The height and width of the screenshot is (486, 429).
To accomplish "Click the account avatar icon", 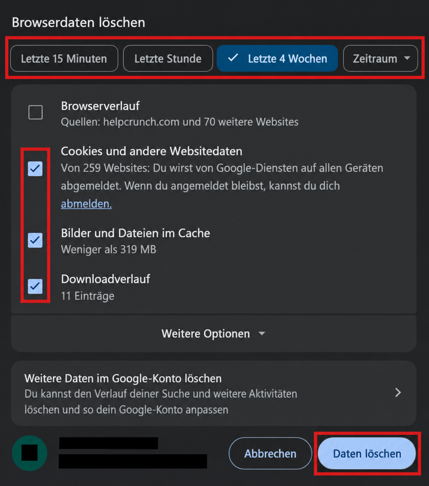I will 29,453.
